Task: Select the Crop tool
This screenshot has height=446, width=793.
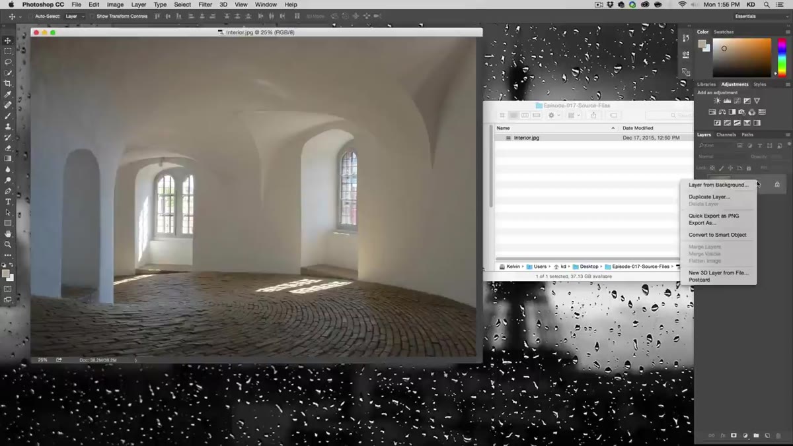Action: point(8,83)
